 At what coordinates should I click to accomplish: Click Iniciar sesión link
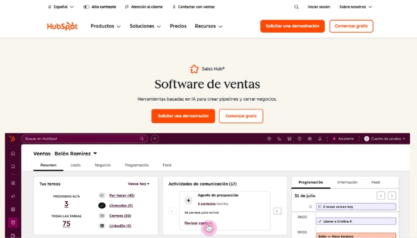[x=319, y=7]
